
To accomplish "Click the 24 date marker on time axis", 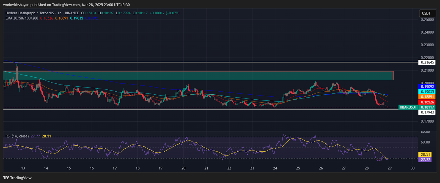I will [275, 168].
